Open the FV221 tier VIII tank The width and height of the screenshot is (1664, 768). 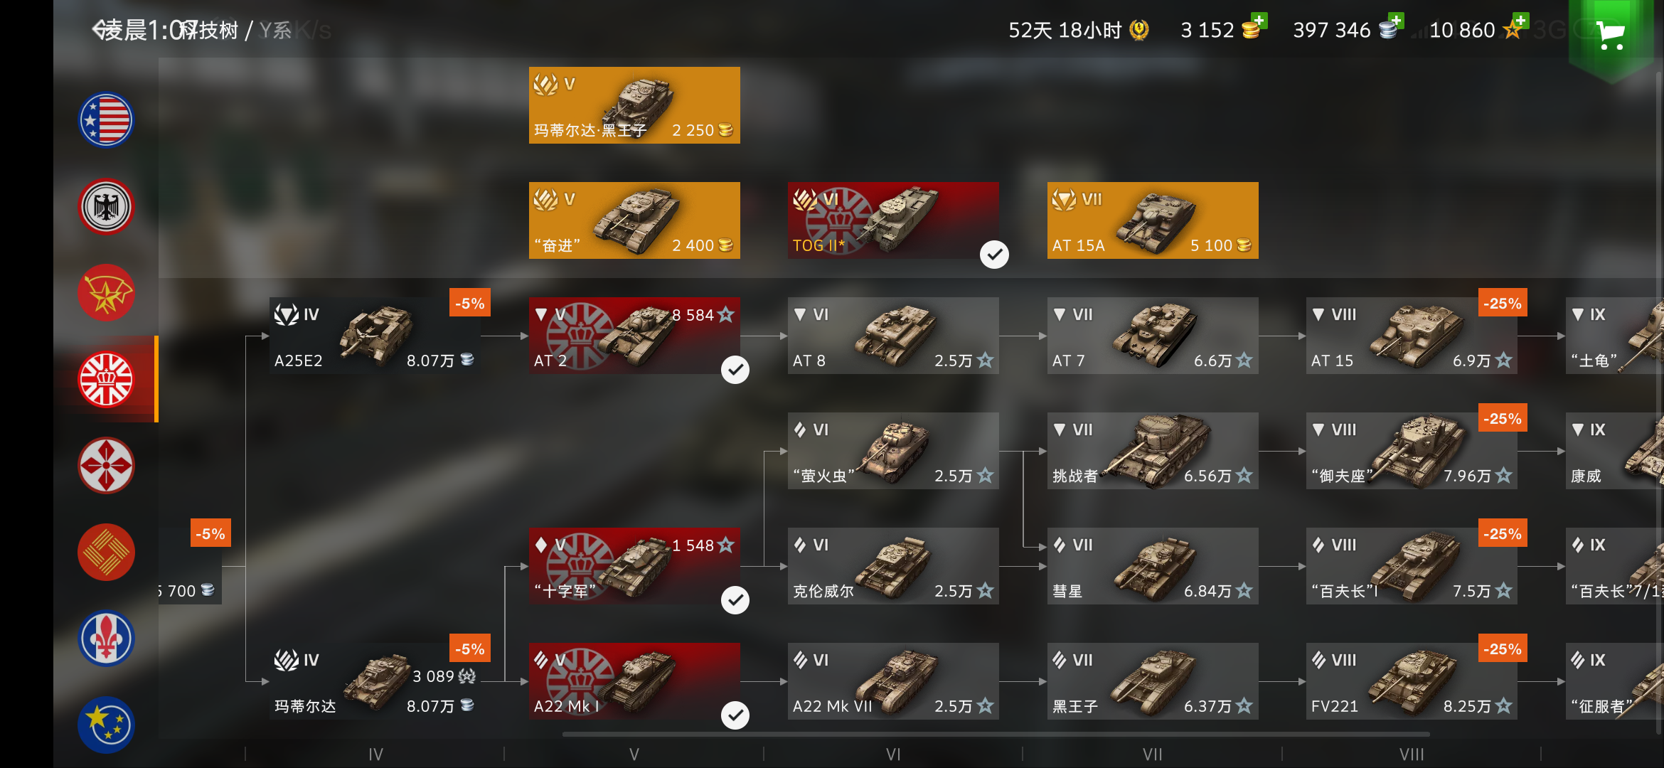tap(1412, 681)
